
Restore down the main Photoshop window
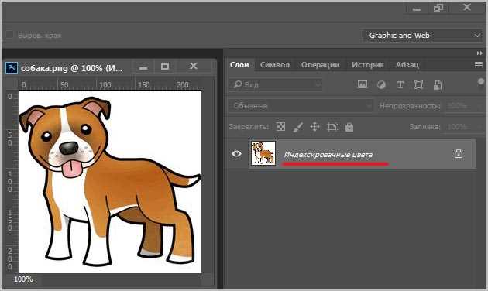[438, 8]
